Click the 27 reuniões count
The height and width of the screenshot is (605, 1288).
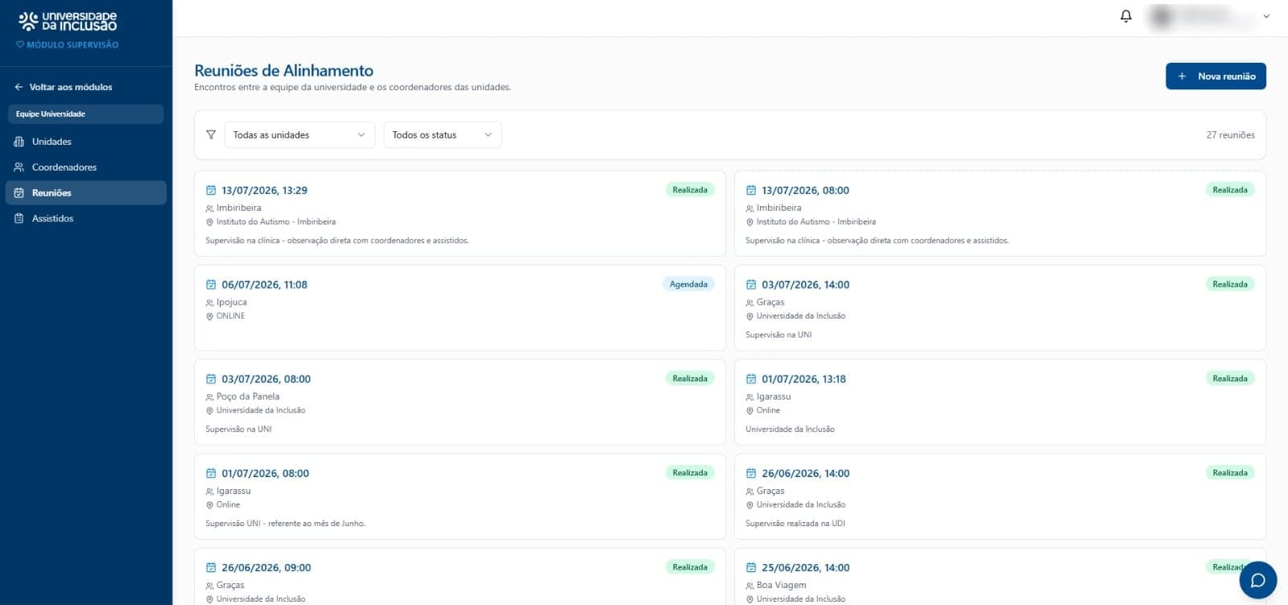click(1230, 135)
